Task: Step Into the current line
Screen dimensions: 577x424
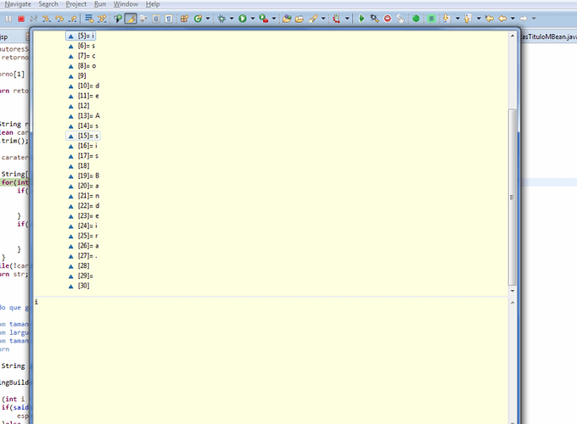Action: pos(47,19)
